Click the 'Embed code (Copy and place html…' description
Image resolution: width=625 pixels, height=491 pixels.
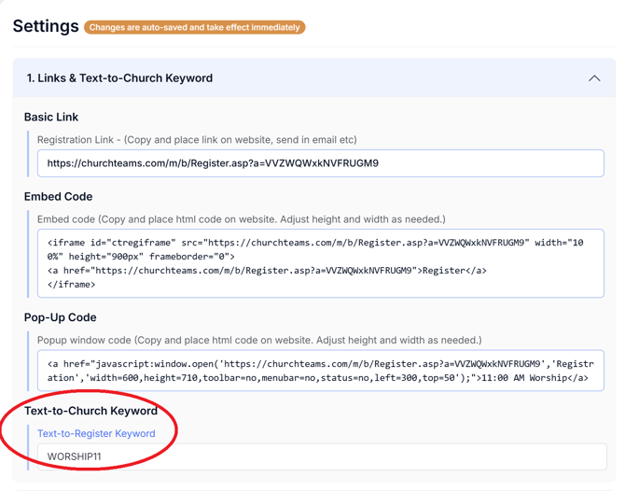point(242,219)
